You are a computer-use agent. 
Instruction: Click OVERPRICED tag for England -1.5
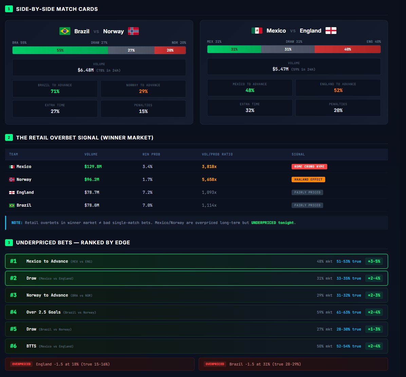[x=21, y=364]
